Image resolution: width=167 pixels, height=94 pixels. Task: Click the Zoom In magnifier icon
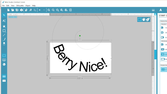point(49,10)
